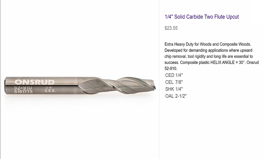264x159 pixels.
Task: Click the HELIX ANGLE = 30° text
Action: (x=227, y=62)
